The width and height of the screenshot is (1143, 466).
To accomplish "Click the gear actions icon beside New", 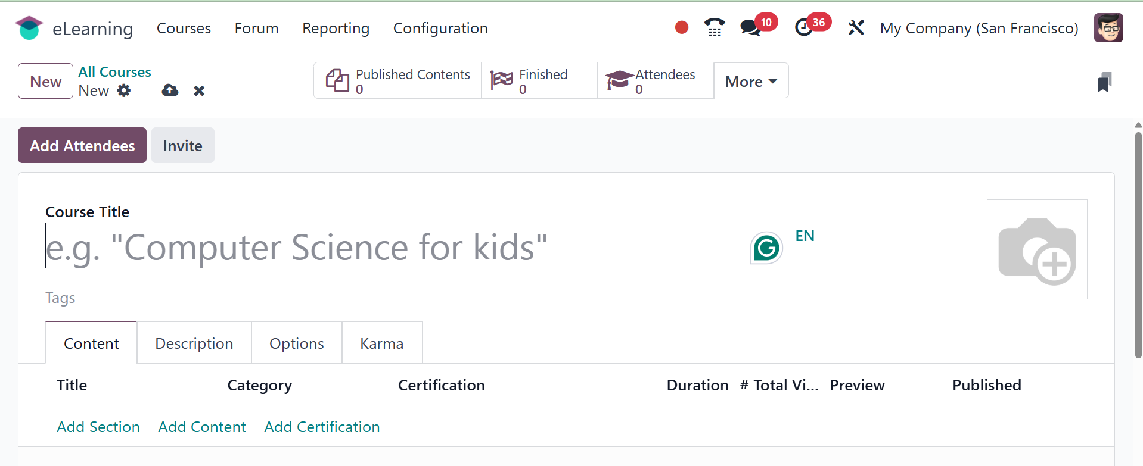I will tap(124, 90).
